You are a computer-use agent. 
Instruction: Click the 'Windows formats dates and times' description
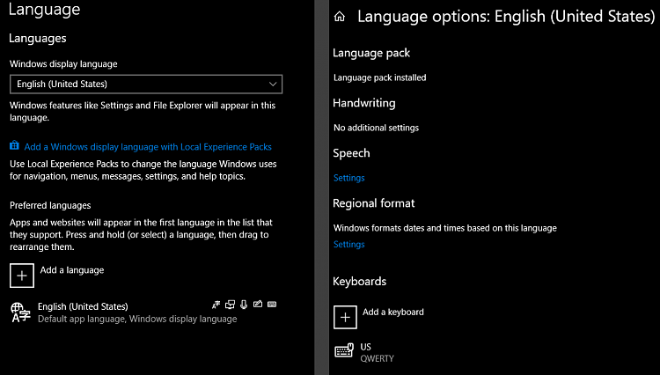coord(445,228)
